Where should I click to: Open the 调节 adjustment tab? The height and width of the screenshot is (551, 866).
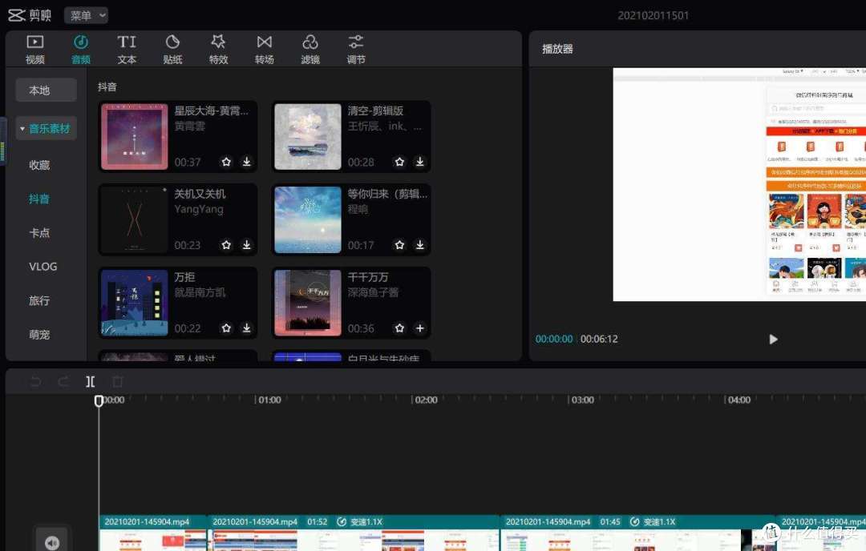356,49
